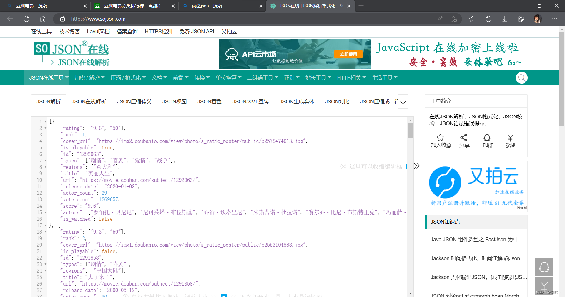Select the JSON在线解析 tab
The height and width of the screenshot is (297, 565).
pyautogui.click(x=89, y=102)
